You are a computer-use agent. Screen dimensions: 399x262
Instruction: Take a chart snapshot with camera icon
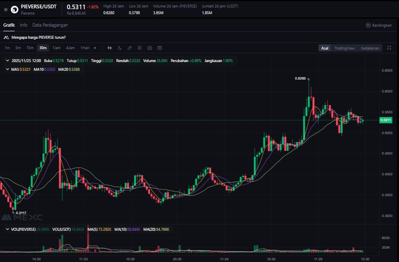point(150,48)
